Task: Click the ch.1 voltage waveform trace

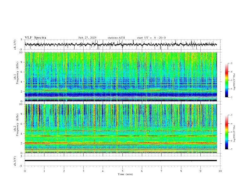Action: (121, 45)
